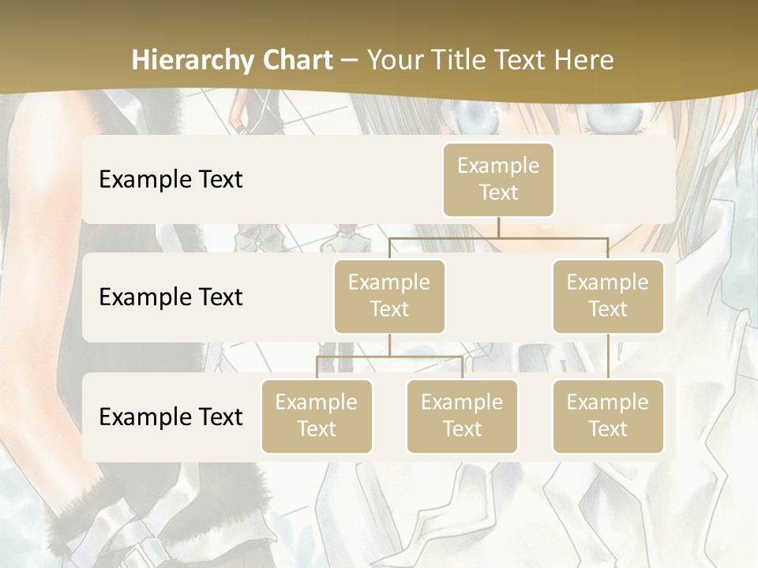The width and height of the screenshot is (758, 568).
Task: Click empty space right of the root box
Action: (x=616, y=179)
